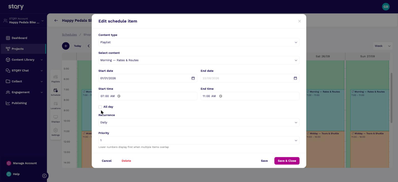Select Sunday Morning — Rates & Routes event
This screenshot has height=182, width=398.
pyautogui.click(x=370, y=110)
